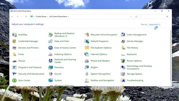Image resolution: width=179 pixels, height=101 pixels.
Task: Open the Credential Manager icon
Action: pos(14,41)
